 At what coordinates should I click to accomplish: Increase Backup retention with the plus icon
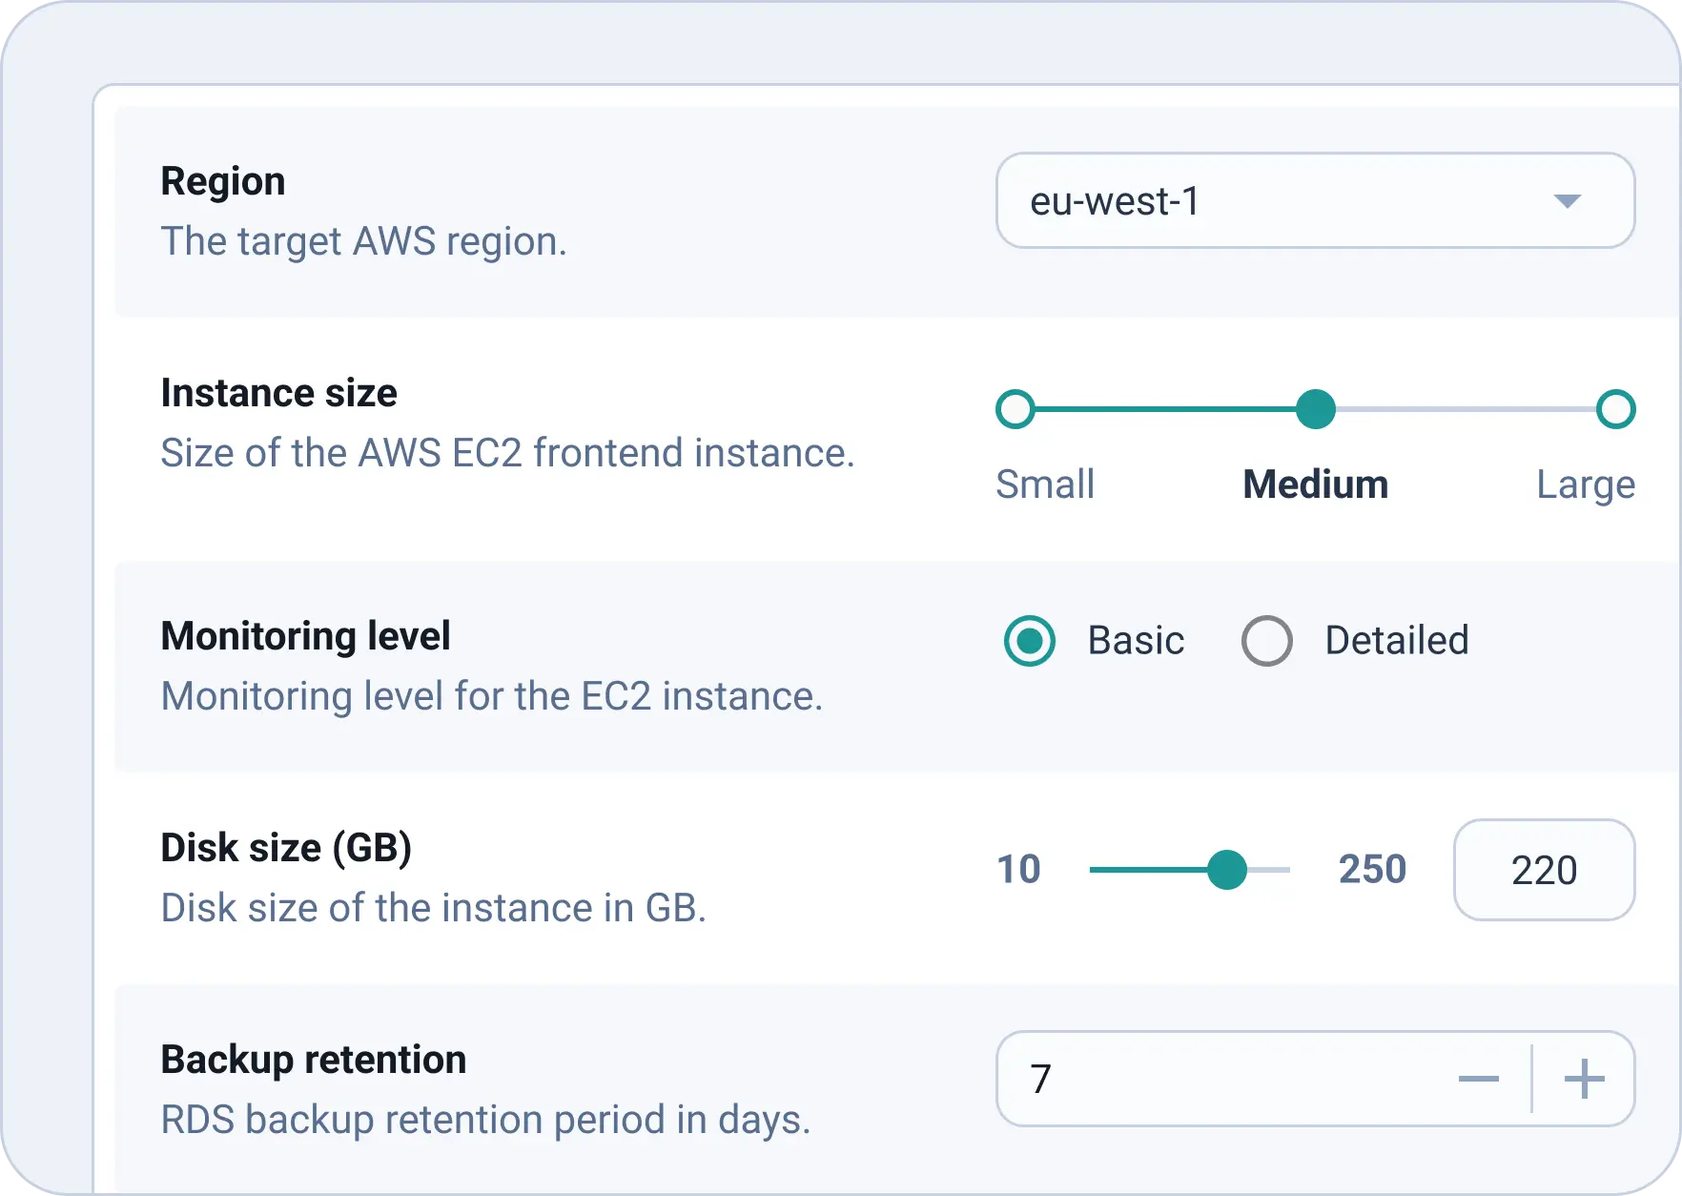pyautogui.click(x=1584, y=1079)
